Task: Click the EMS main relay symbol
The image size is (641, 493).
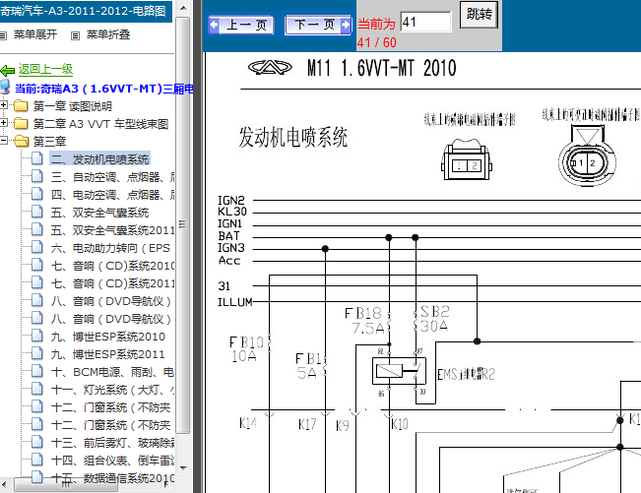Action: tap(399, 370)
